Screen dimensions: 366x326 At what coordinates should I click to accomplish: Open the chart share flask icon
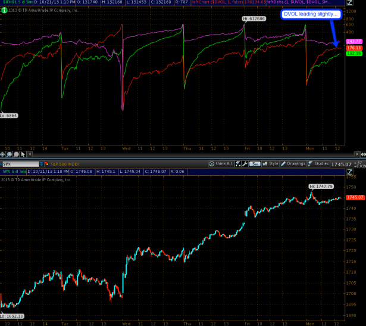click(x=238, y=164)
